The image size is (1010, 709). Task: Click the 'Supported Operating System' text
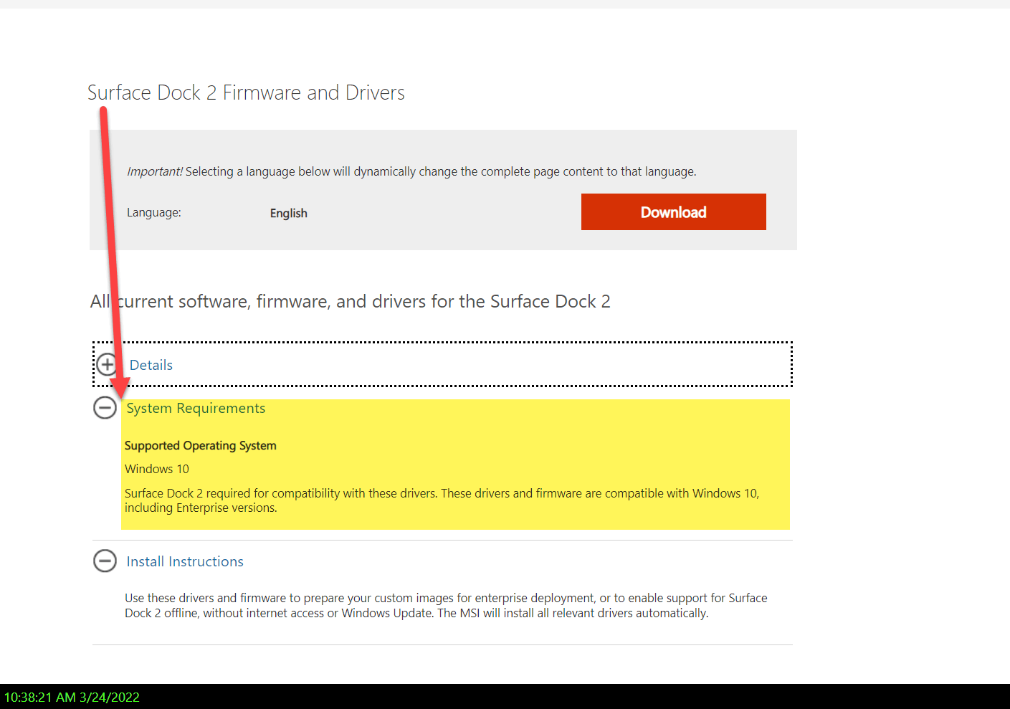pos(200,445)
